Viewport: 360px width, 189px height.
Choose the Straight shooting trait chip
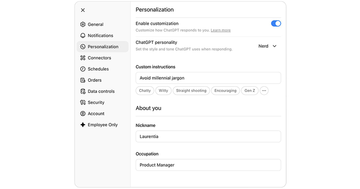pos(191,90)
